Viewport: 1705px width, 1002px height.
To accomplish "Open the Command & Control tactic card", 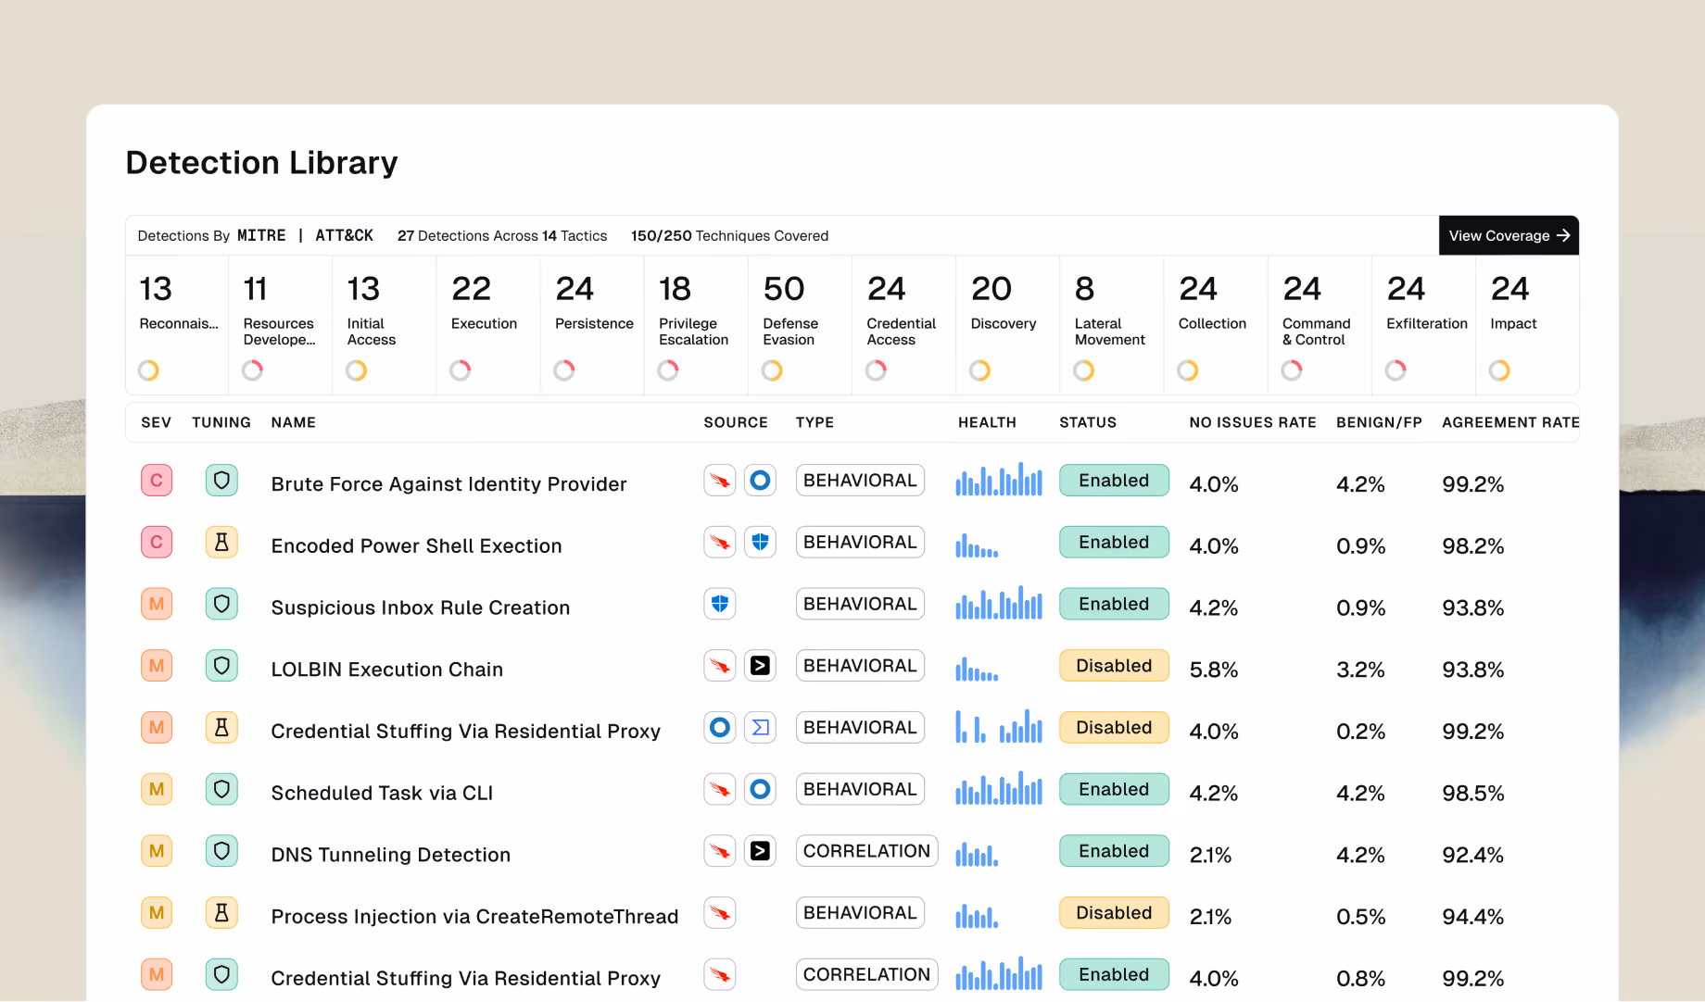I will (x=1320, y=326).
